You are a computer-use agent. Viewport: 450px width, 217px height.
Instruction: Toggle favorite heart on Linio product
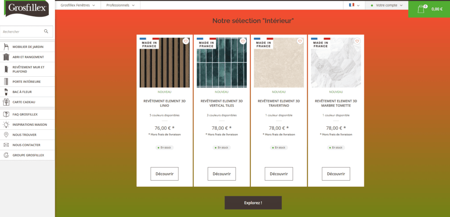pos(185,41)
